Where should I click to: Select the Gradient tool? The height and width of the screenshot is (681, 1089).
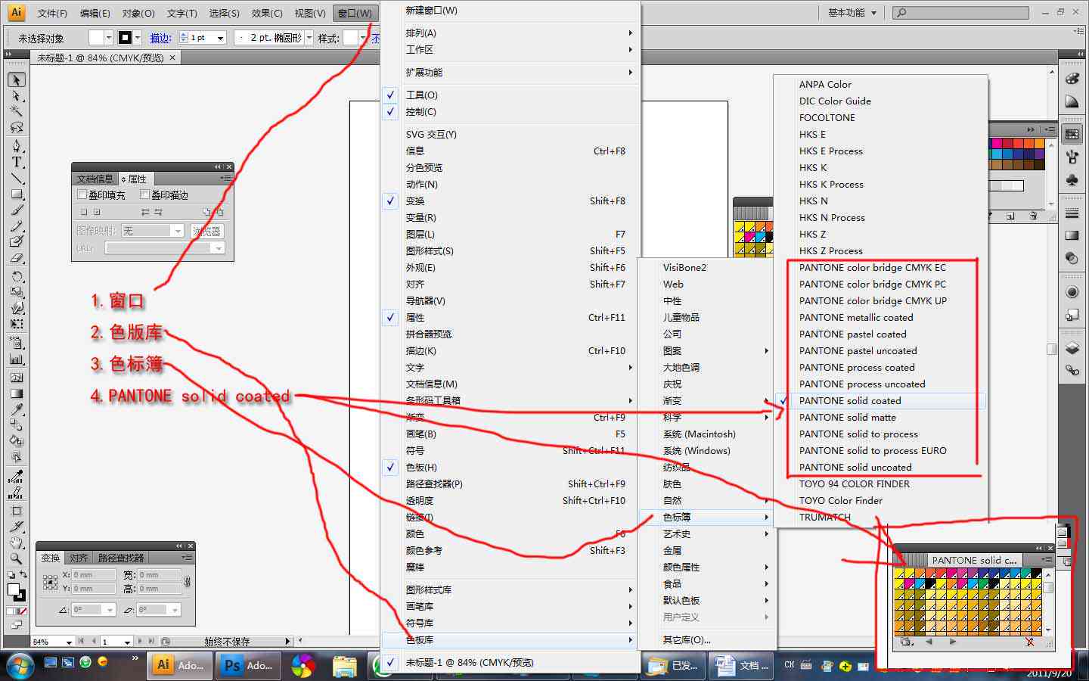[x=16, y=393]
